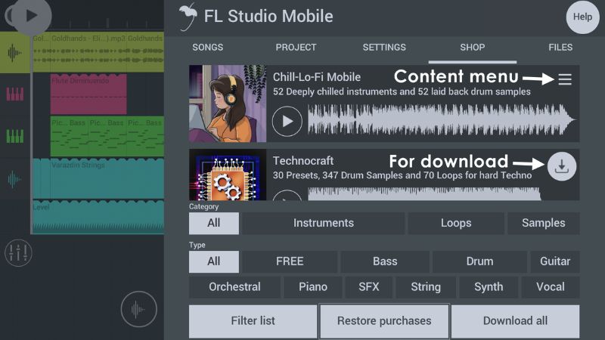The height and width of the screenshot is (340, 605).
Task: Select the All type filter
Action: (x=214, y=261)
